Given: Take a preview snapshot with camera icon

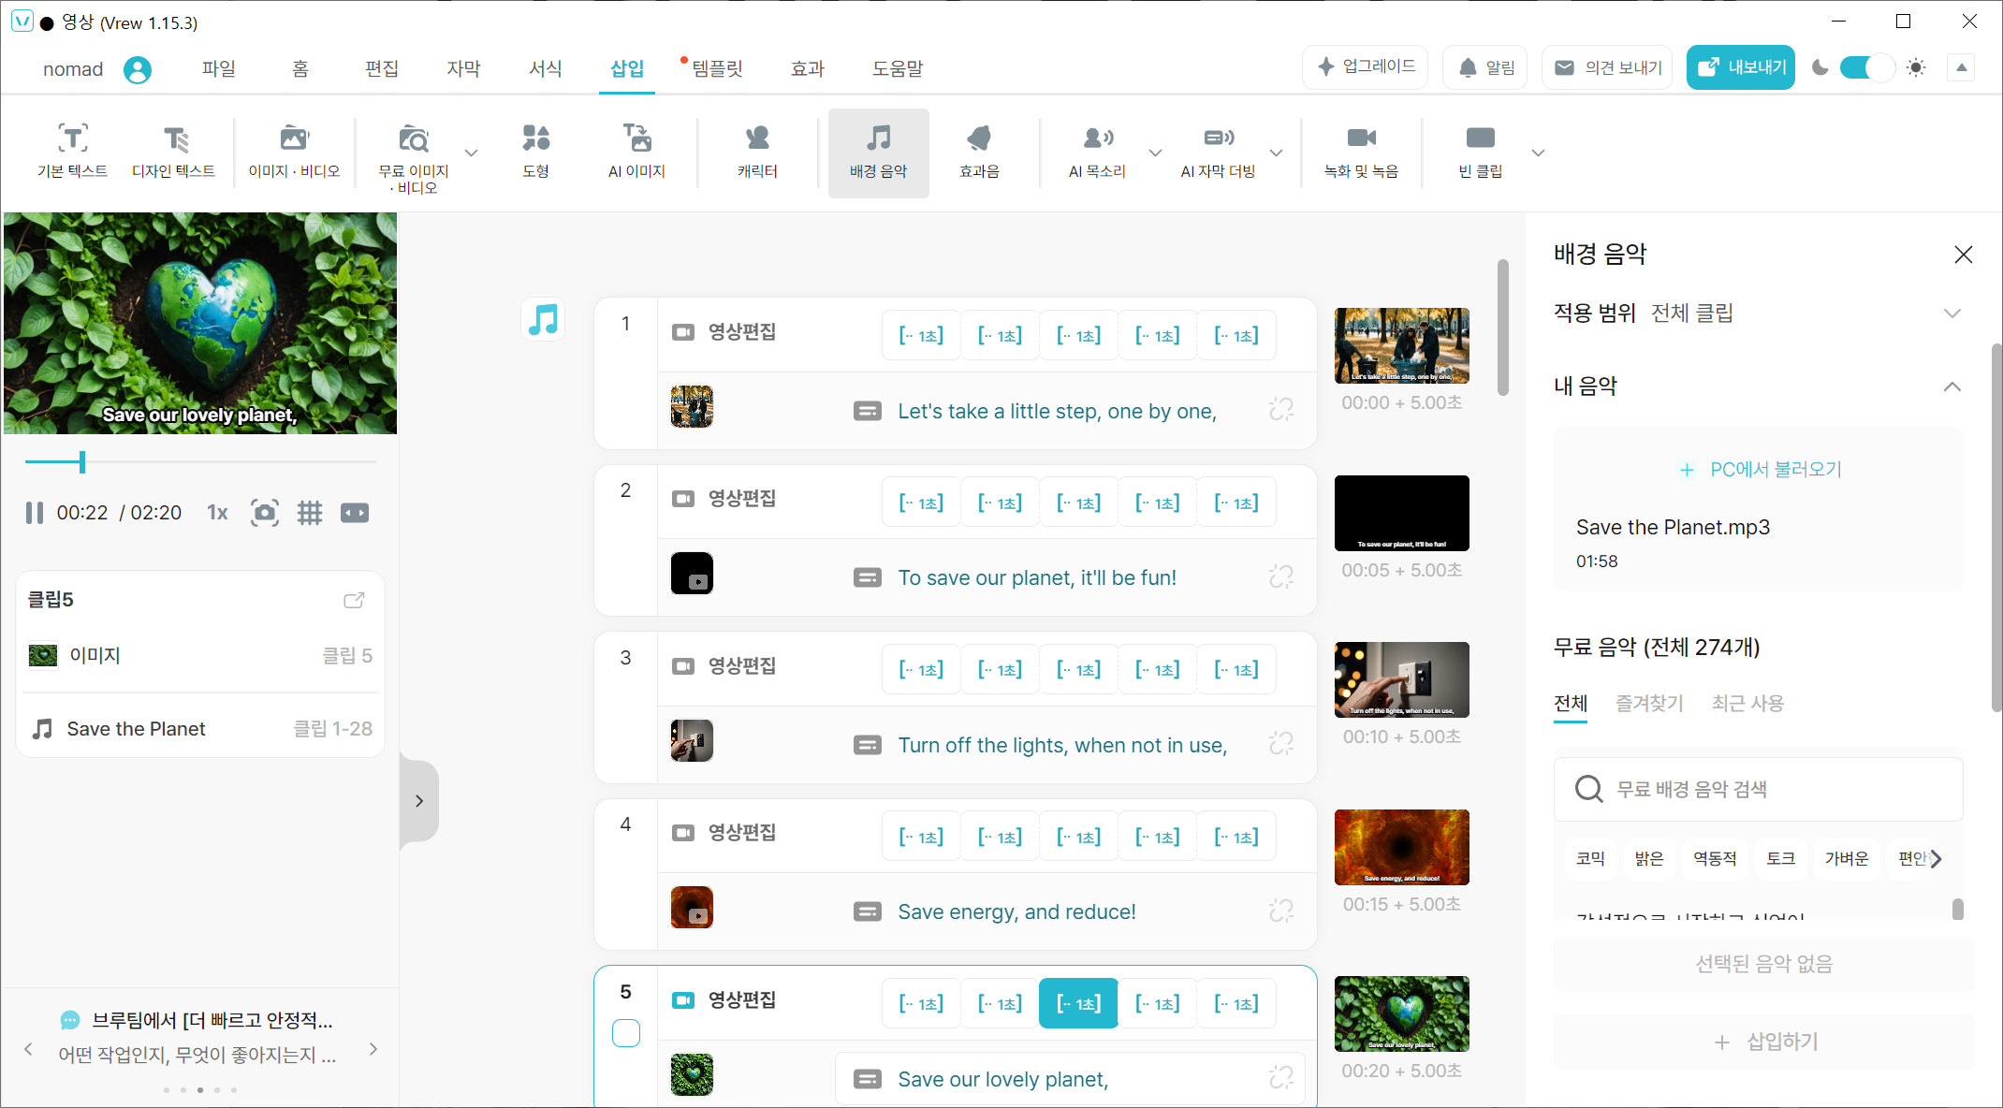Looking at the screenshot, I should click(265, 513).
